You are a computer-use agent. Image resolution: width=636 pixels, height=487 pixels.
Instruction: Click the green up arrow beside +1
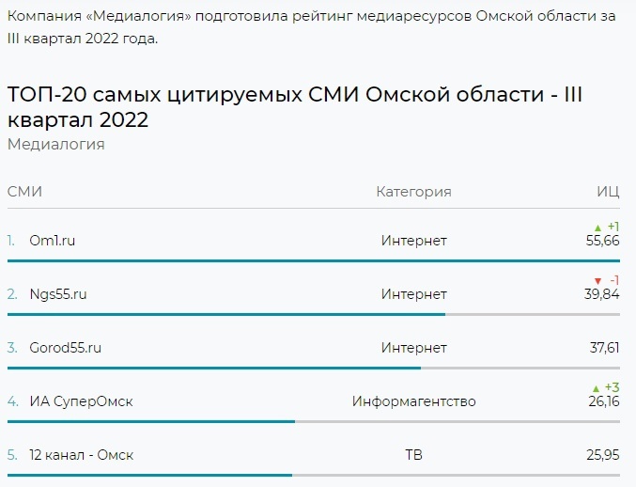point(597,228)
